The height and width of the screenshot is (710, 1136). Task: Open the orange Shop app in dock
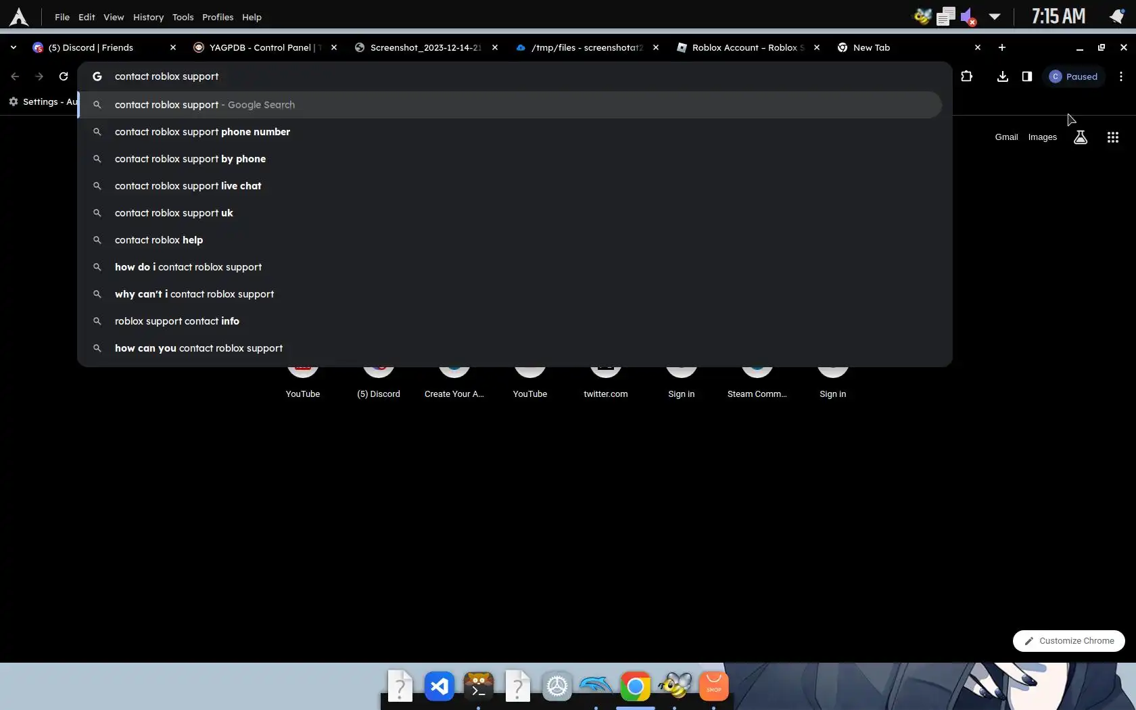[x=714, y=687]
